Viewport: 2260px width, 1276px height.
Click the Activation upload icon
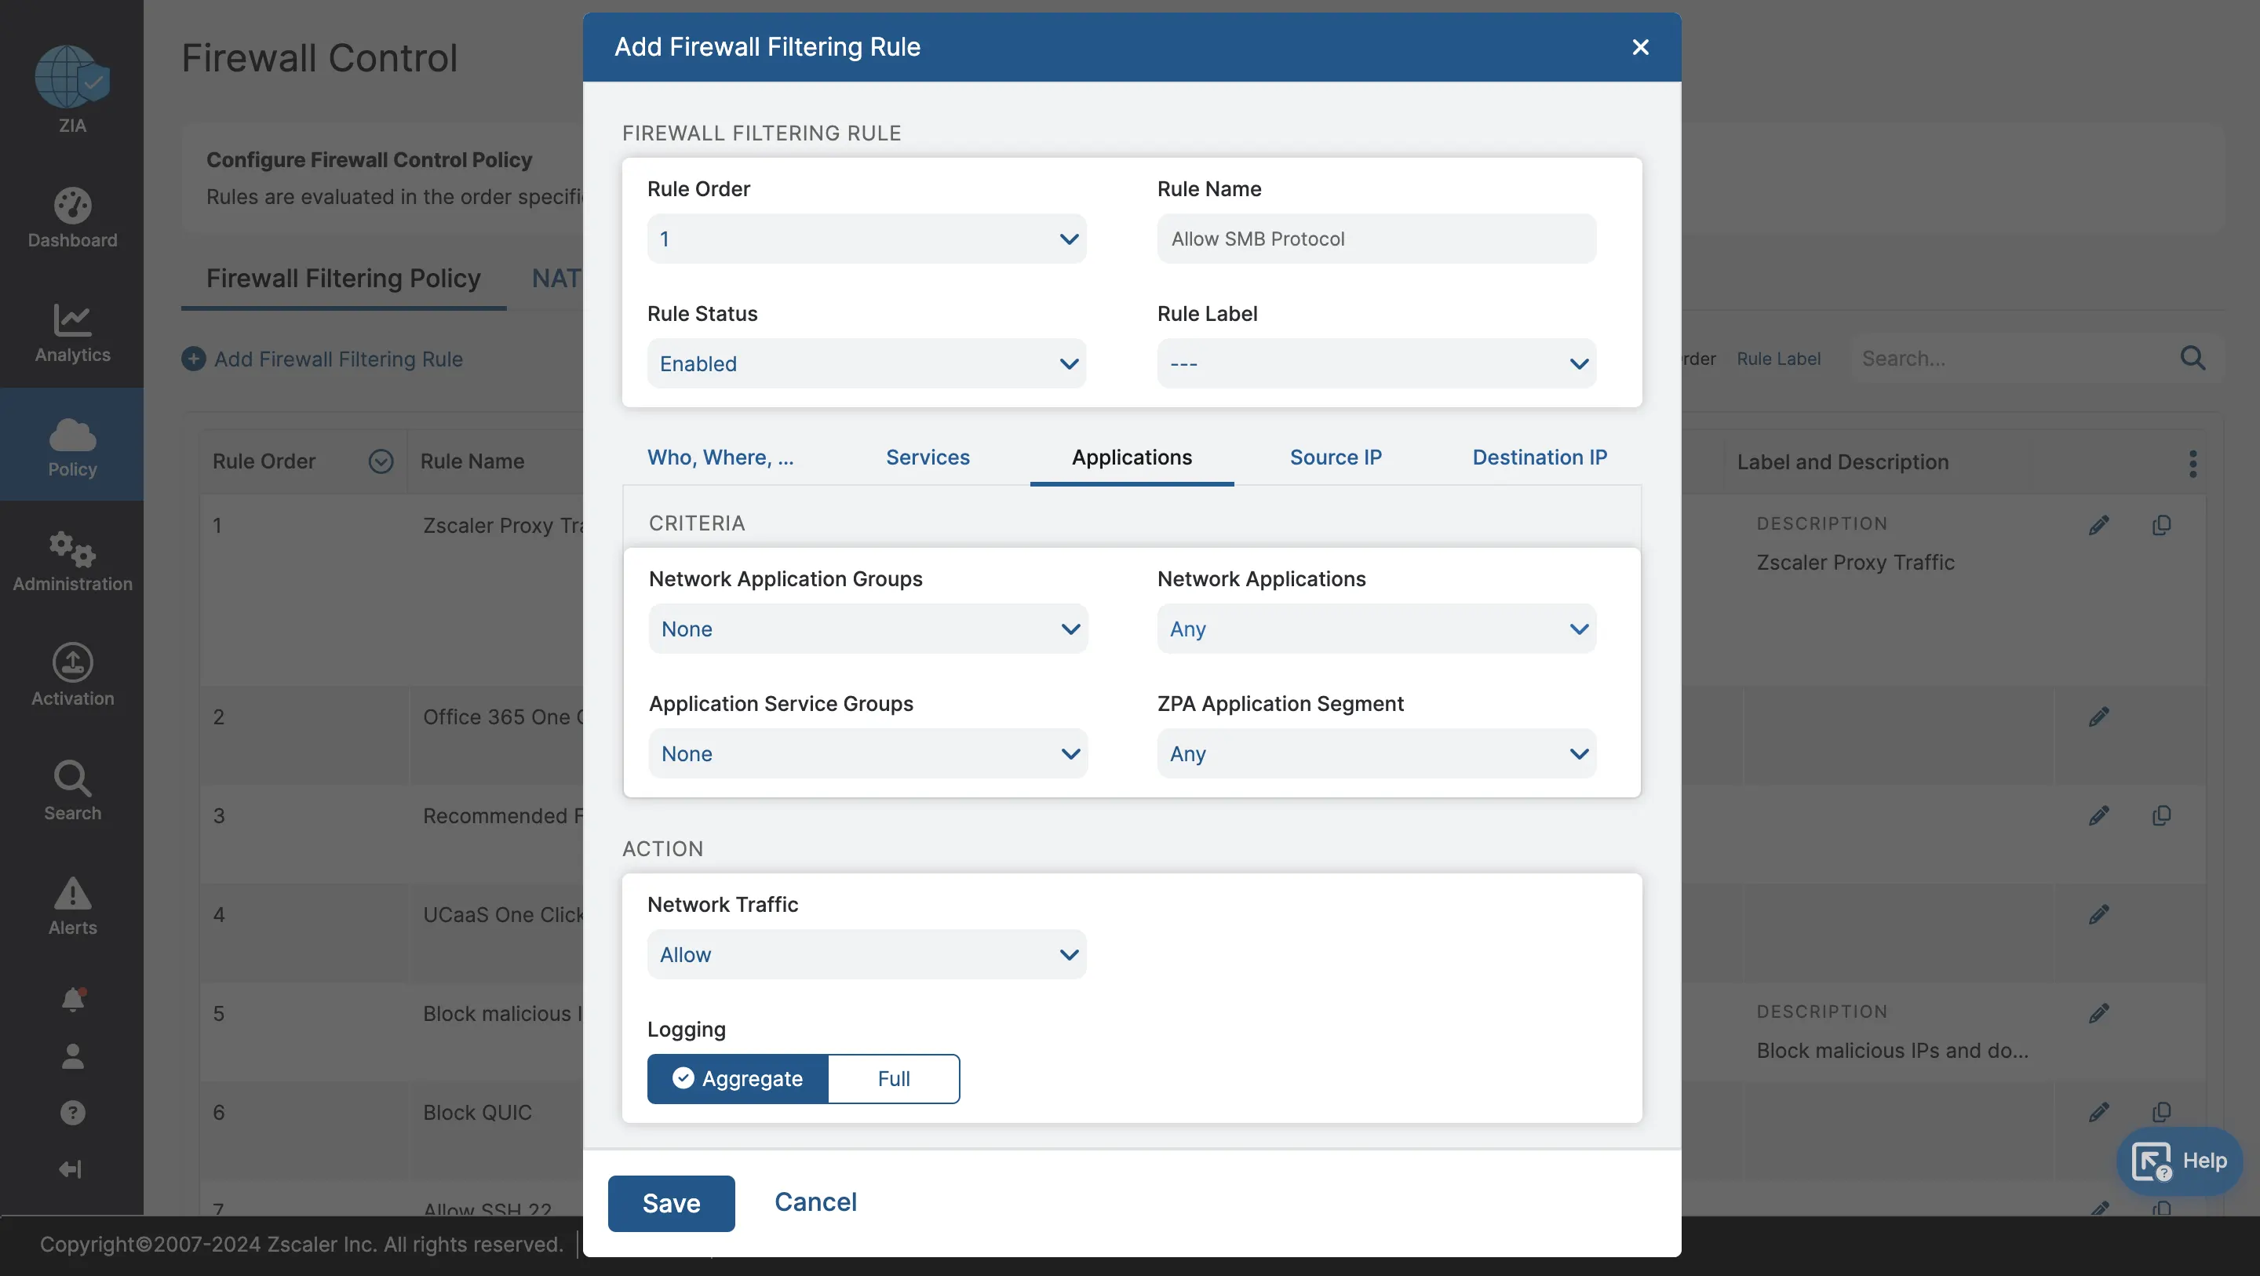pyautogui.click(x=72, y=663)
